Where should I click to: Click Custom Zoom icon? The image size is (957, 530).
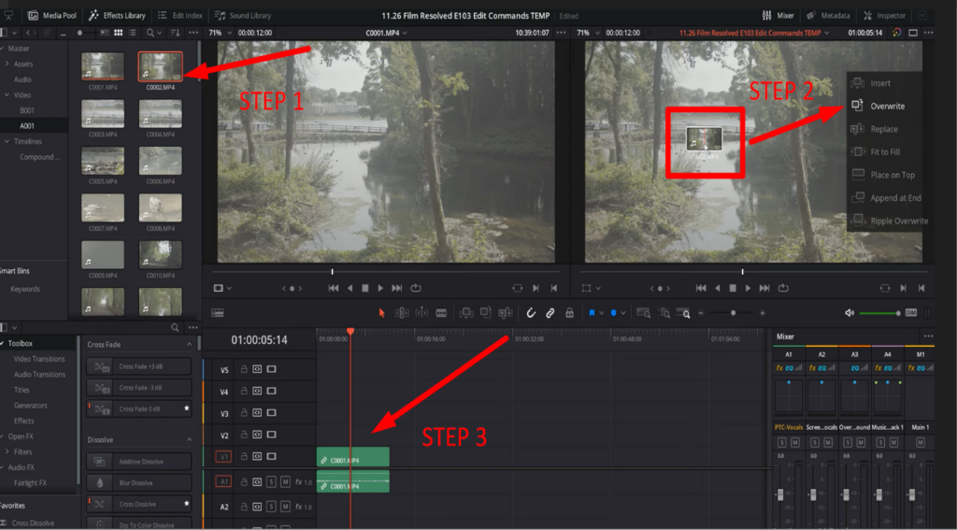684,312
